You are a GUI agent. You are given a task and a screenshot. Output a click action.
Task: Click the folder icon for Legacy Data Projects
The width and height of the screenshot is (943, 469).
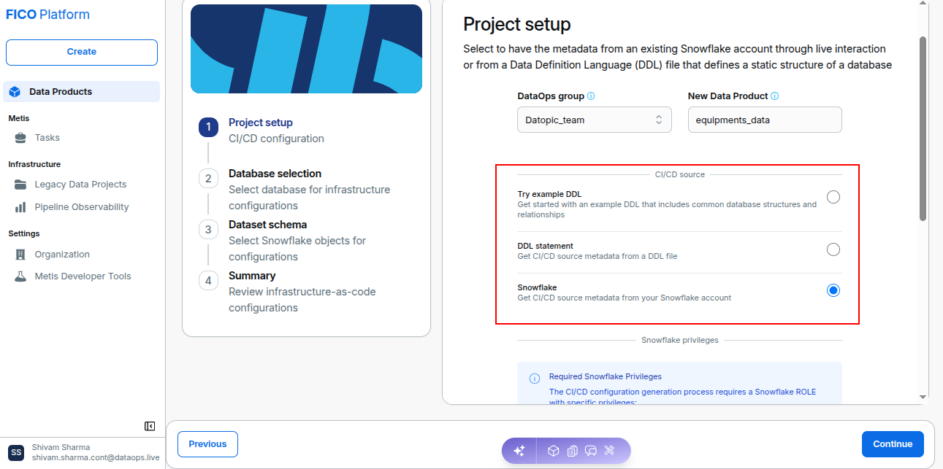click(x=20, y=185)
